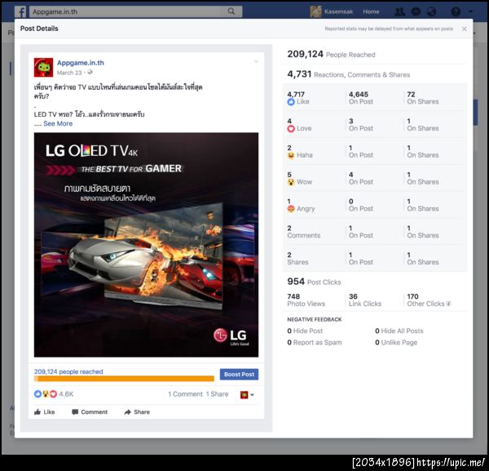489x471 pixels.
Task: Open the Appgame.in.th page name link
Action: point(81,63)
